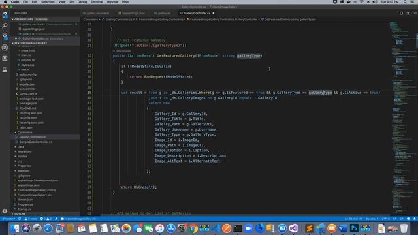
Task: Open Terminal from the dock
Action: 238,228
